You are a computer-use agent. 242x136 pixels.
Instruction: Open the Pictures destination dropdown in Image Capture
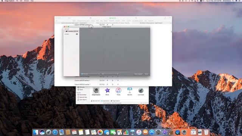(x=90, y=74)
